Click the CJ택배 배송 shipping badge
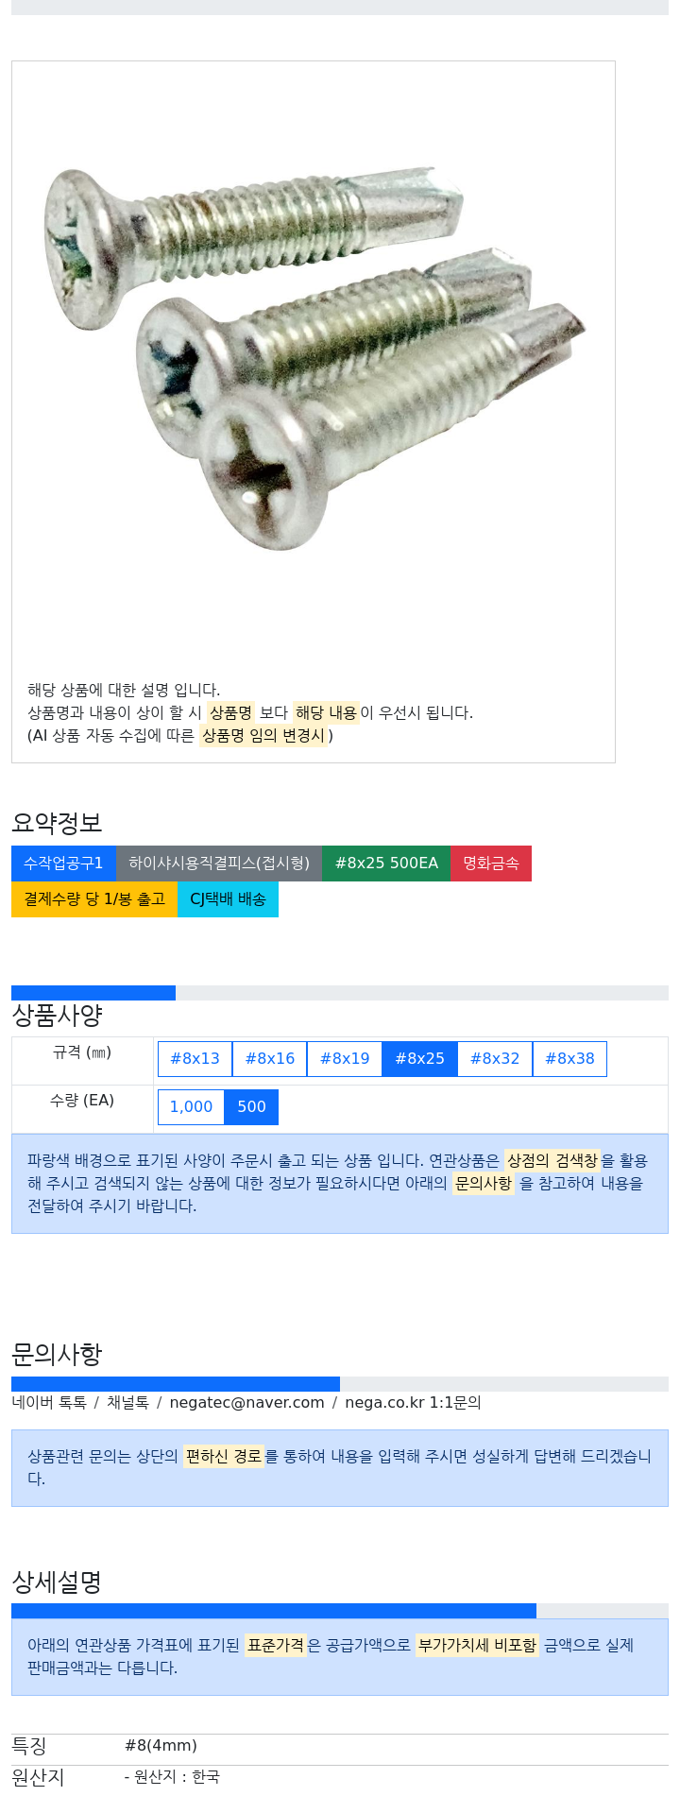Screen dimensions: 680x1796 coord(228,899)
